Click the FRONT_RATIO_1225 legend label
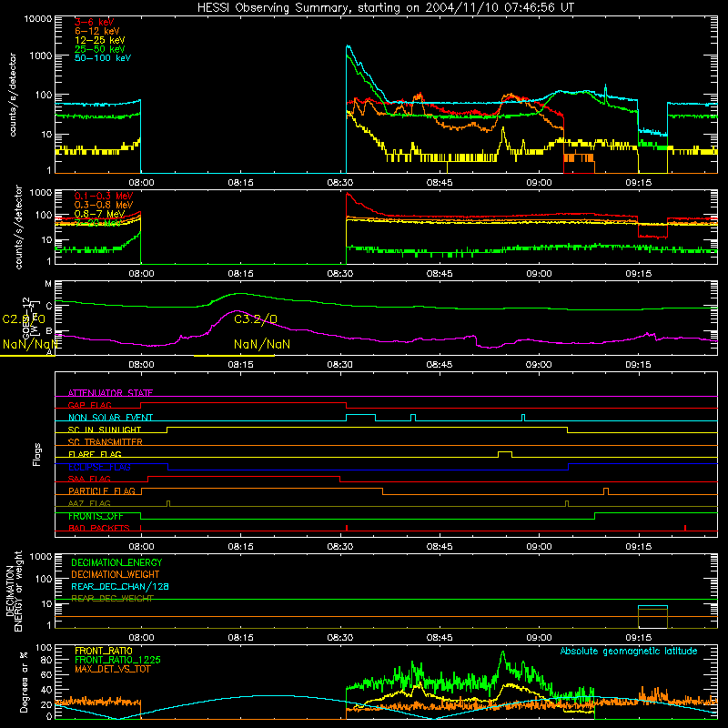Viewport: 728px width, 728px height. [118, 660]
